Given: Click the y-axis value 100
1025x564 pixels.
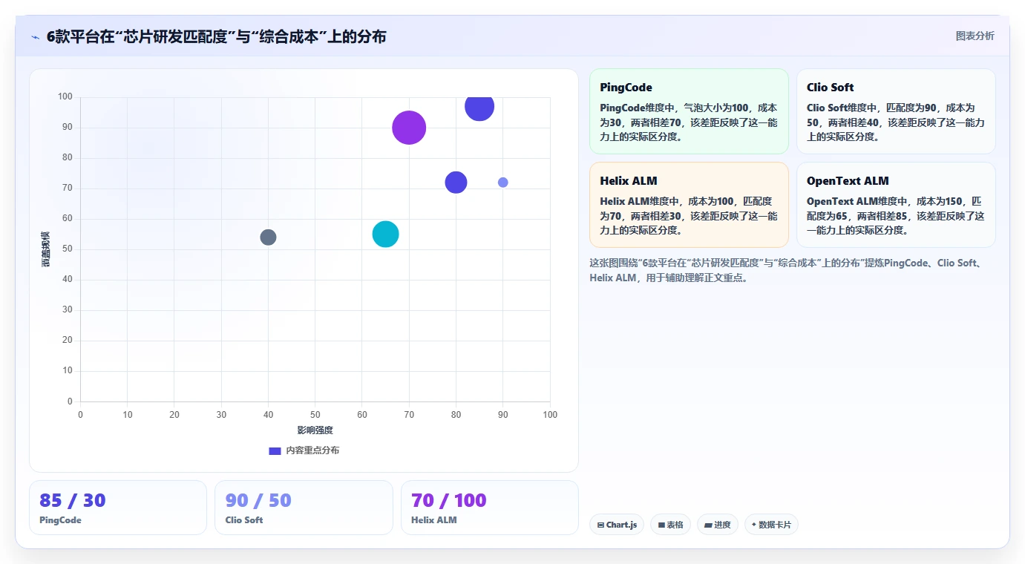Looking at the screenshot, I should point(65,96).
